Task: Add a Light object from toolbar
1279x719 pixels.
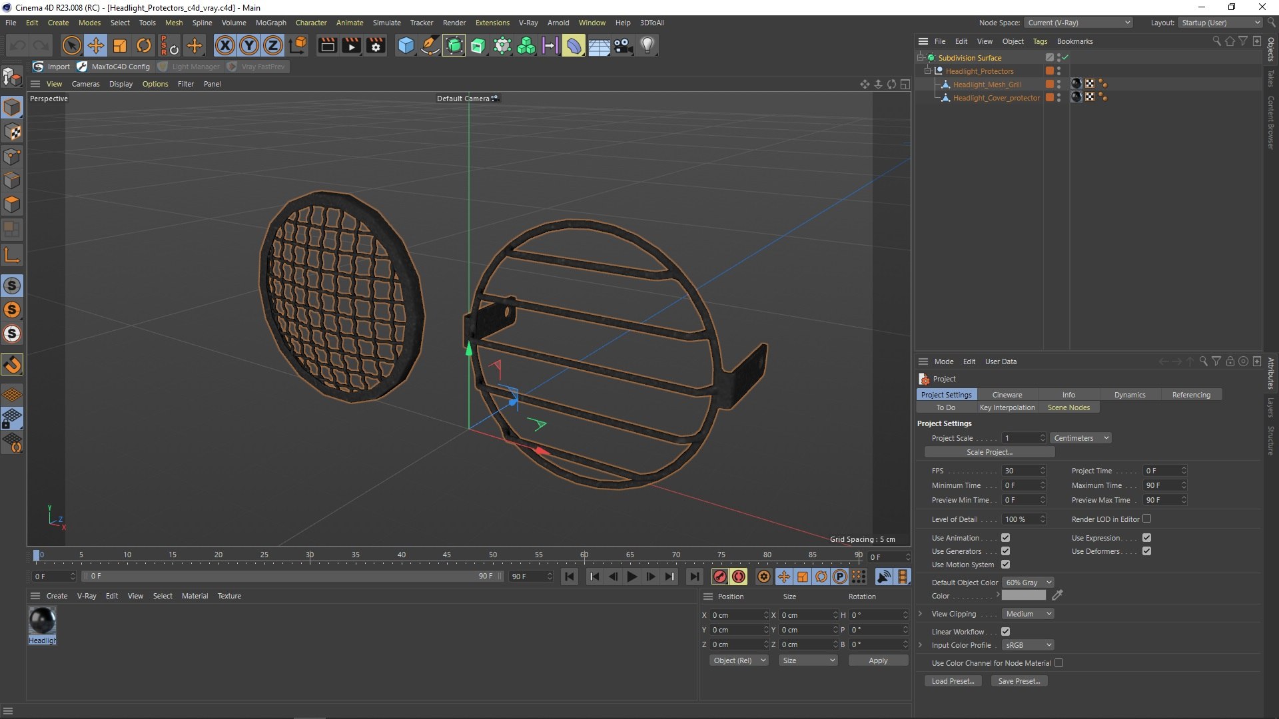Action: tap(647, 45)
